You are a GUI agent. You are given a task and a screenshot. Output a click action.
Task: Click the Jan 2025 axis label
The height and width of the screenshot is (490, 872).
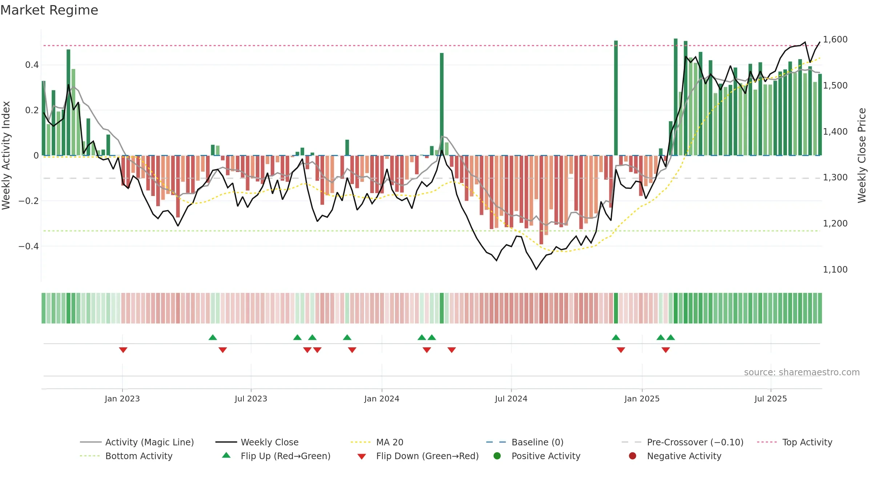(642, 399)
